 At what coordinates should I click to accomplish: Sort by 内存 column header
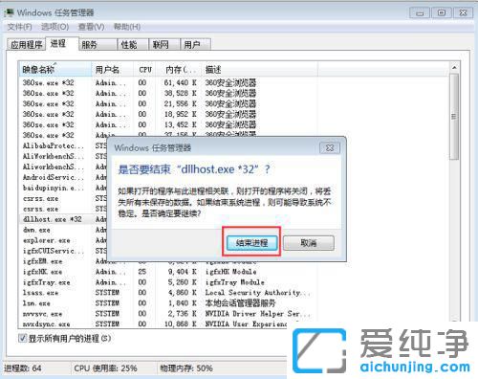tap(179, 69)
